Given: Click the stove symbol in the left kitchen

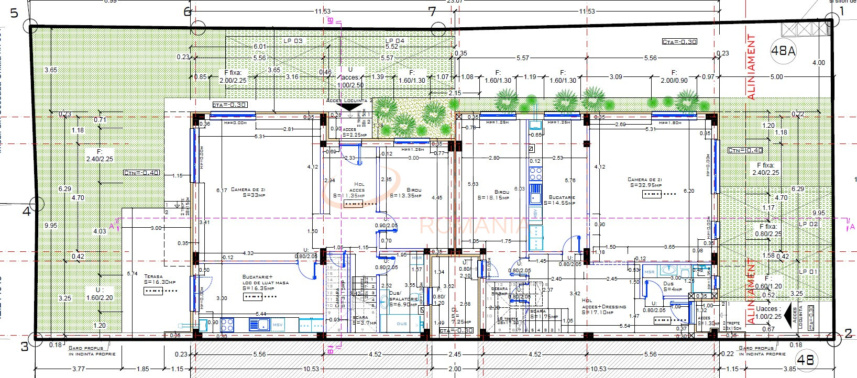Looking at the screenshot, I should (x=227, y=325).
